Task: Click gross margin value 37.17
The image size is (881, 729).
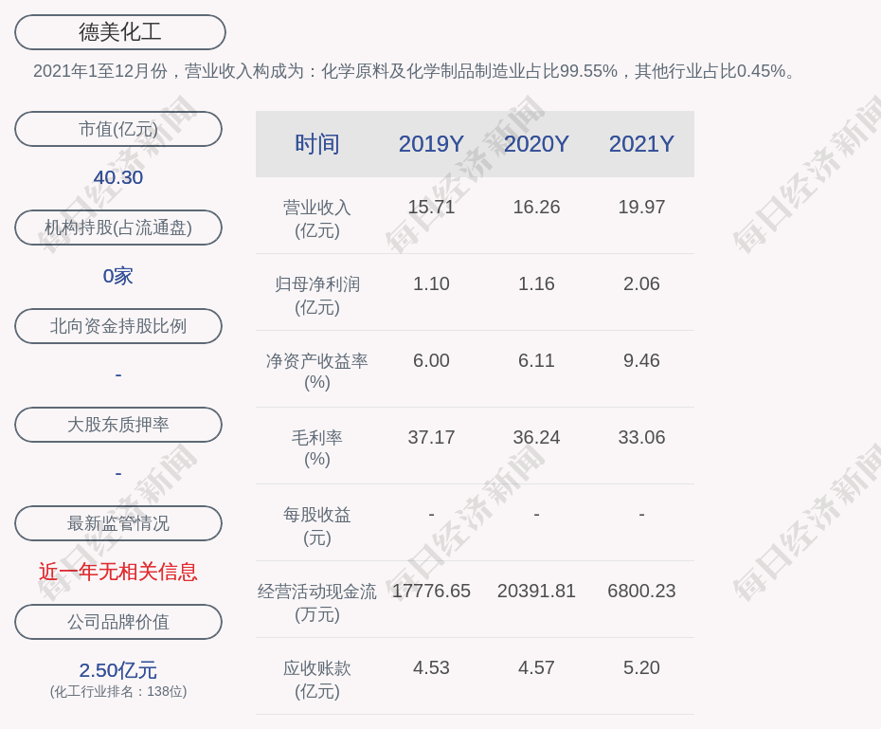Action: [432, 437]
